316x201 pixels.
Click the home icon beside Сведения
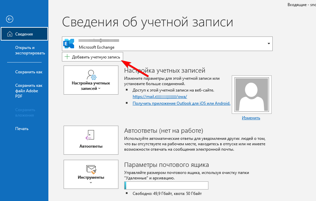coord(9,34)
